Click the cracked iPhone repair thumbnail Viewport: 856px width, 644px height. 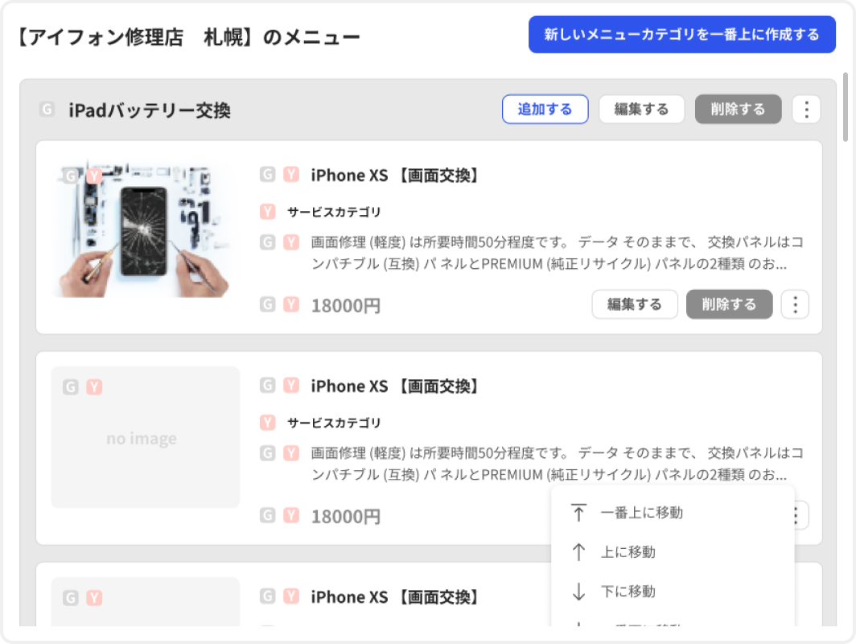pyautogui.click(x=145, y=228)
